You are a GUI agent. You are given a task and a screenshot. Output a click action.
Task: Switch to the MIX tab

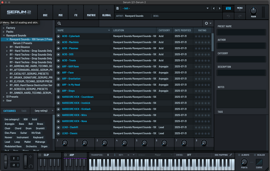coord(60,12)
